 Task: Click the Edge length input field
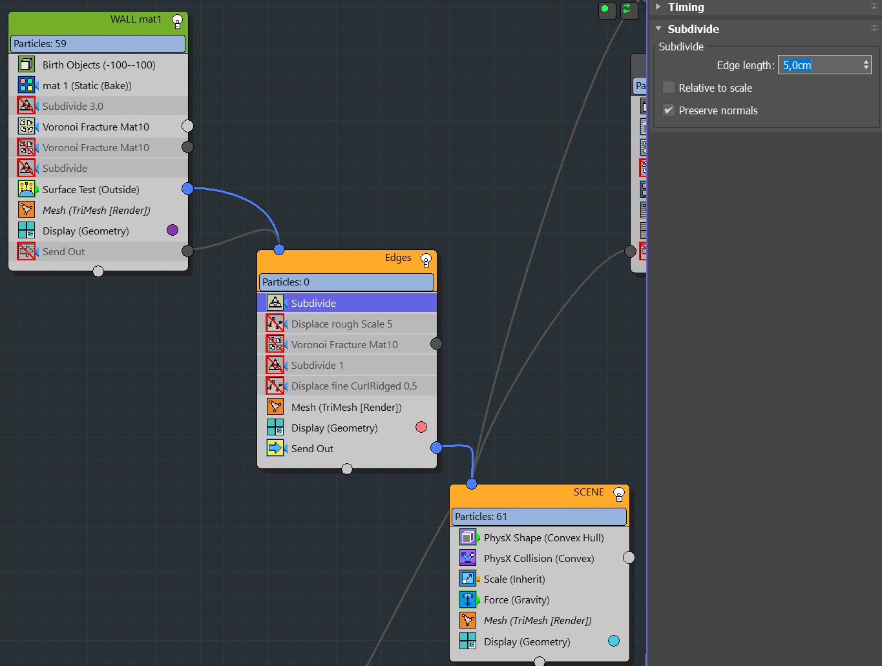point(818,65)
